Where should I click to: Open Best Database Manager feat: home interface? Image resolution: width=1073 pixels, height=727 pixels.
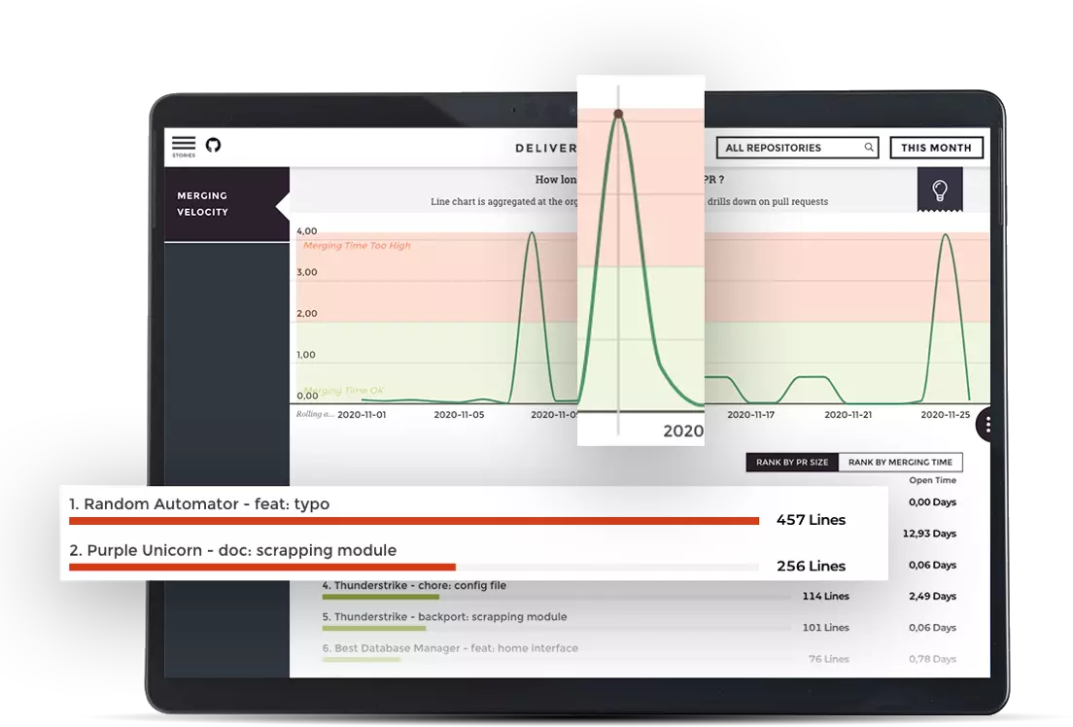450,648
